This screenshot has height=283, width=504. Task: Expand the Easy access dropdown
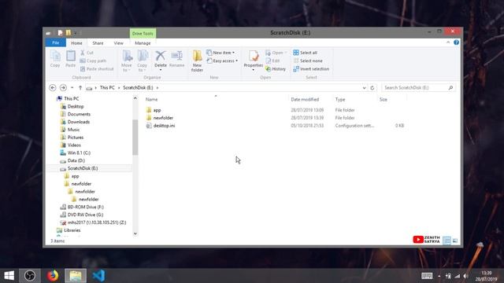tap(222, 61)
